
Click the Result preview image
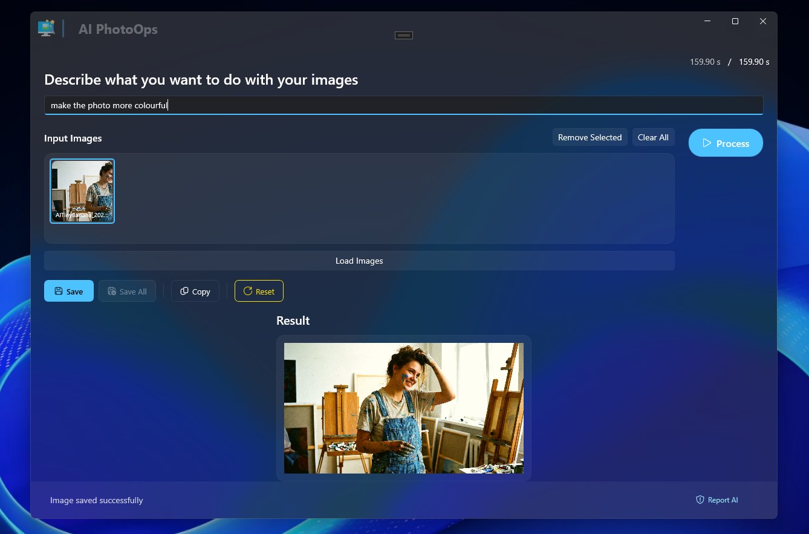[403, 408]
